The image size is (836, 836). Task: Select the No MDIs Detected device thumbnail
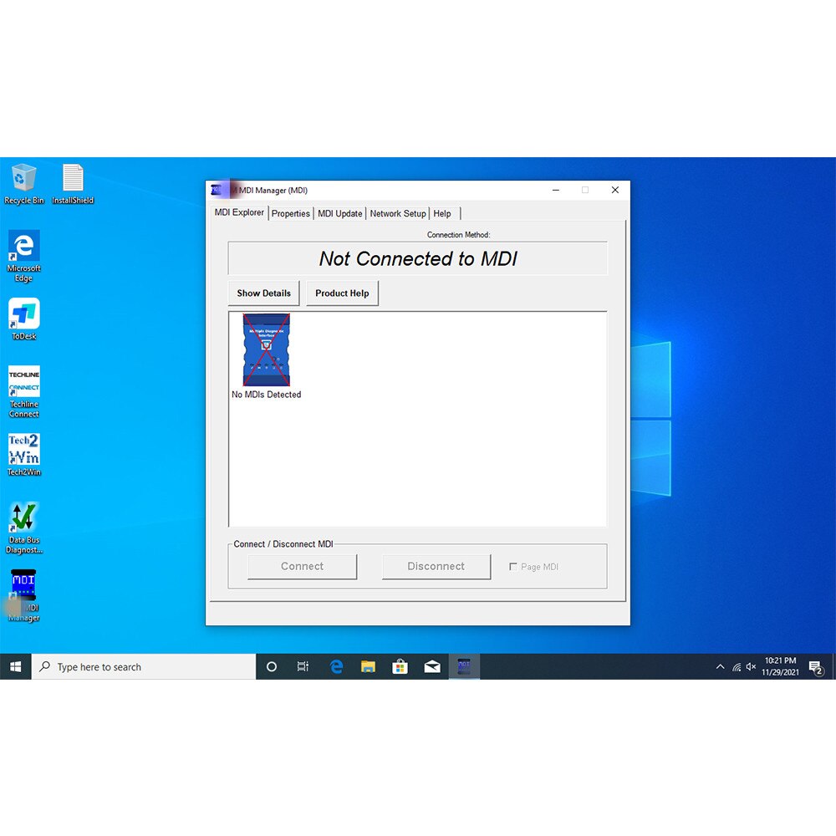coord(266,350)
